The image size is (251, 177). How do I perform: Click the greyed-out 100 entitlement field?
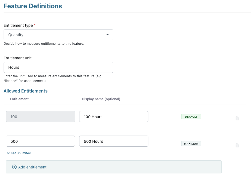[40, 117]
